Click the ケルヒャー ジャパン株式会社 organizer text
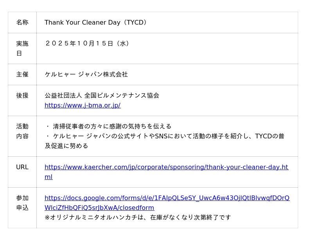The image size is (313, 240). (86, 75)
